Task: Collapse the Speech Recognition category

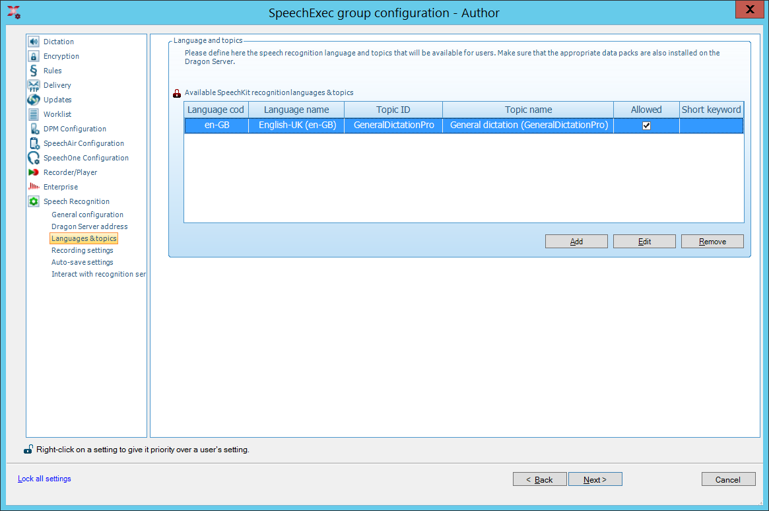Action: (x=77, y=201)
